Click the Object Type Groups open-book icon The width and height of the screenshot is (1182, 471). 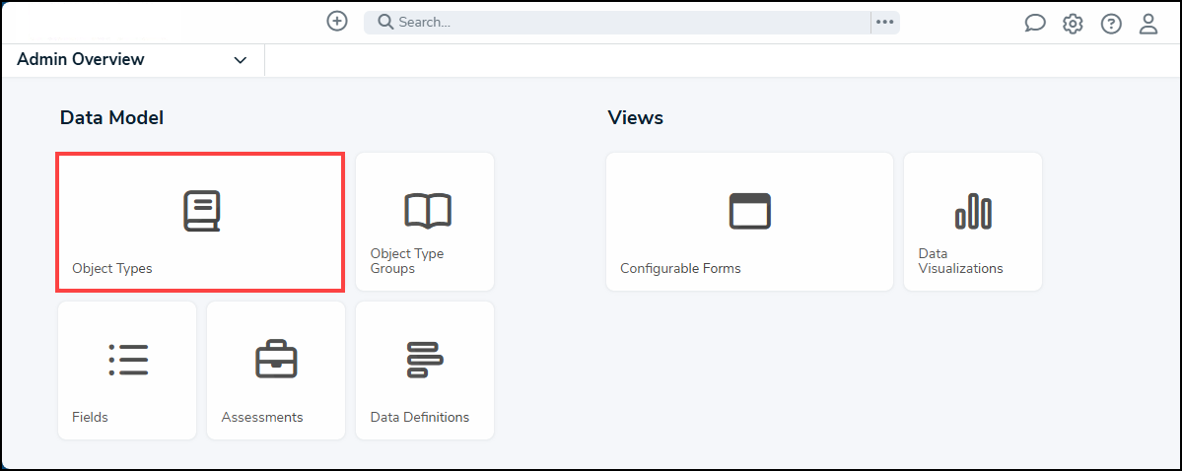(427, 211)
